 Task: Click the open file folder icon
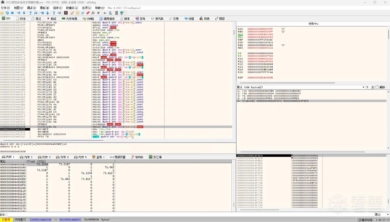tap(2, 13)
